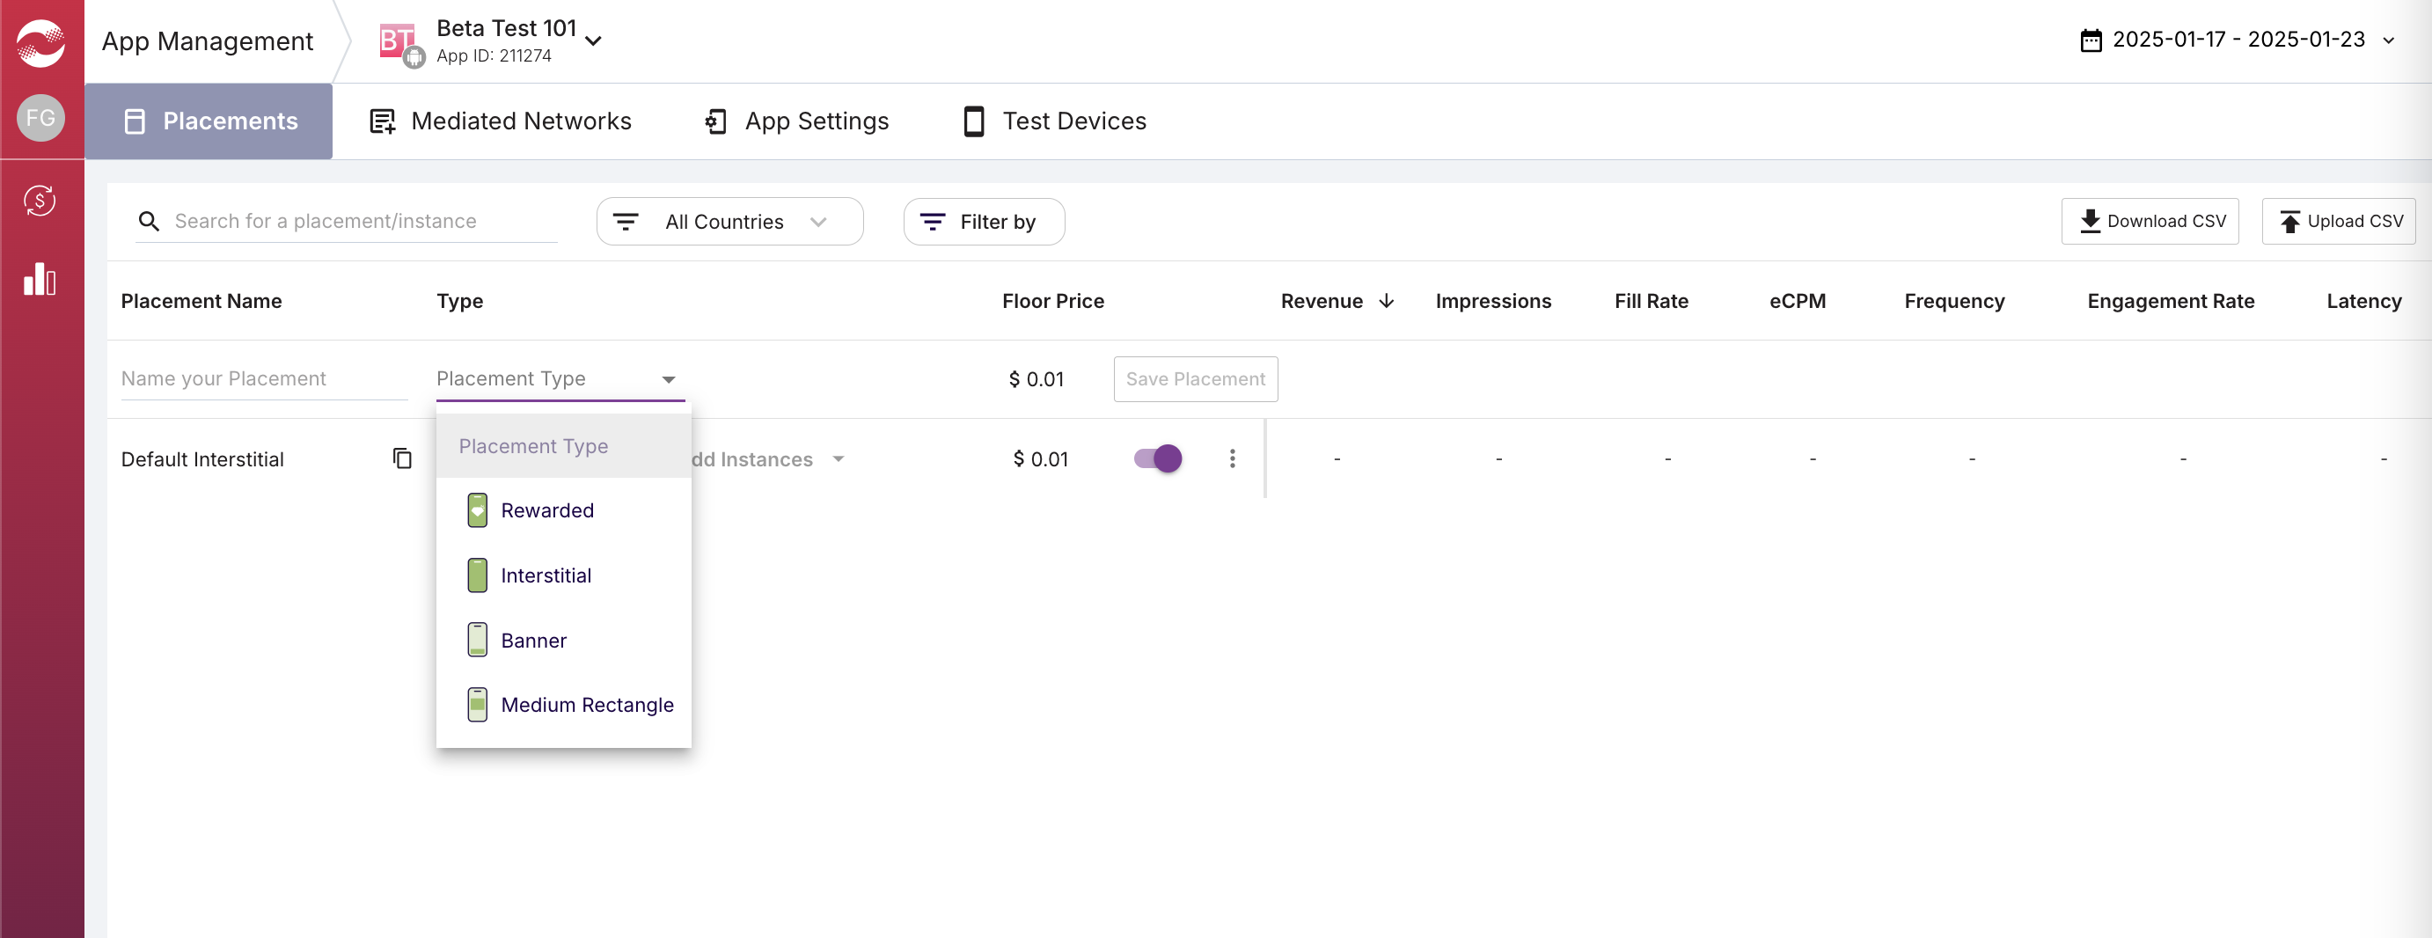Click the calendar icon by date range
The image size is (2432, 938).
click(x=2091, y=40)
